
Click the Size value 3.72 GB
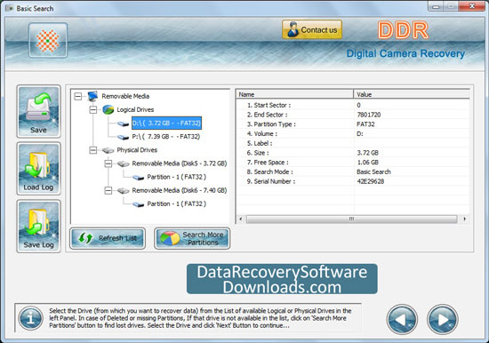tap(368, 153)
